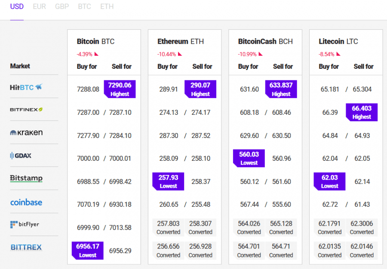Select the 290.07 Highest Ethereum sell price
The image size is (387, 269).
pos(200,89)
